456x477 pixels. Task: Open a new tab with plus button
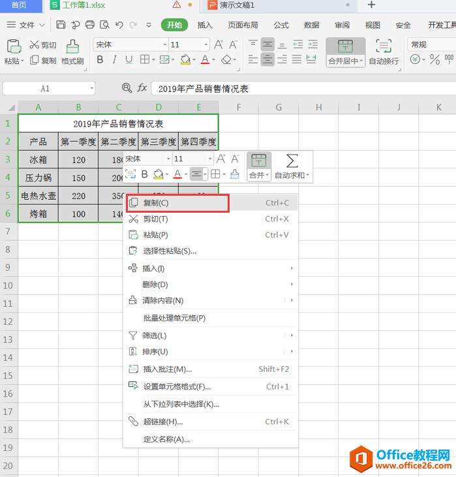point(371,5)
